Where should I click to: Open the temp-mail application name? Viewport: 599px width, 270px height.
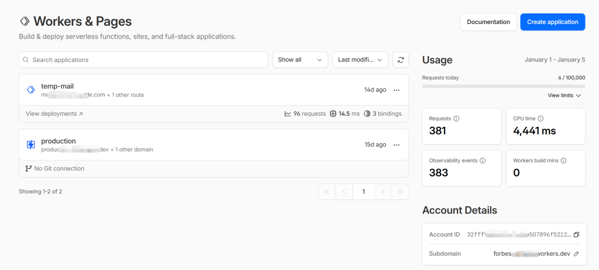(x=57, y=86)
